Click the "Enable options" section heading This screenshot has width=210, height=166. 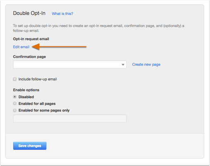coord(26,90)
